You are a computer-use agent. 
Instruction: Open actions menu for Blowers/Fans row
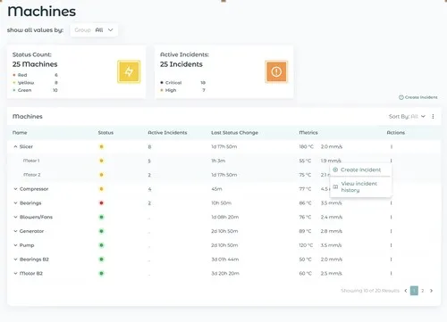392,217
